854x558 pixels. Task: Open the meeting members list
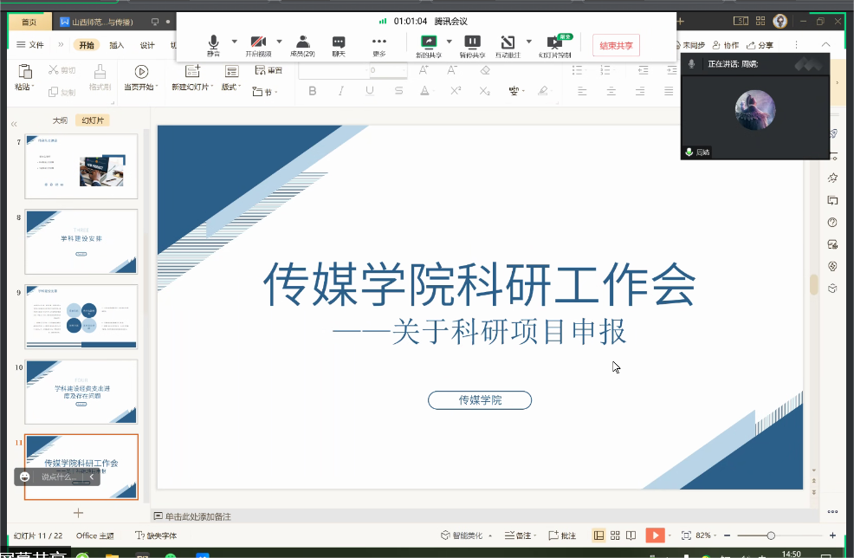click(x=302, y=43)
